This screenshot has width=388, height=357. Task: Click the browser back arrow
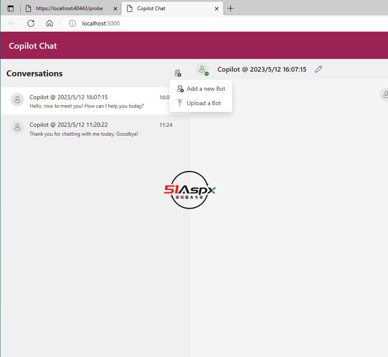point(12,23)
